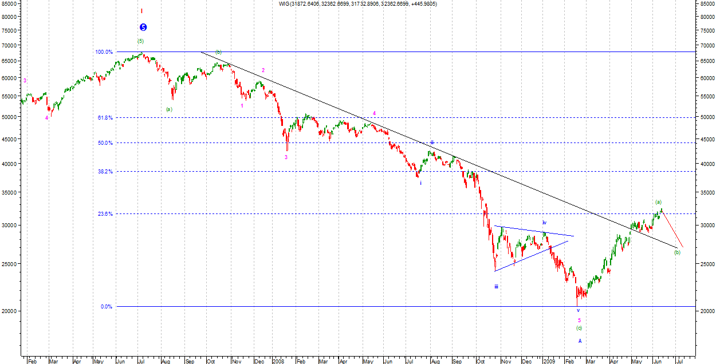Click the 23.6% Fibonacci retracement label
Viewport: 716px width, 364px height.
coord(105,214)
